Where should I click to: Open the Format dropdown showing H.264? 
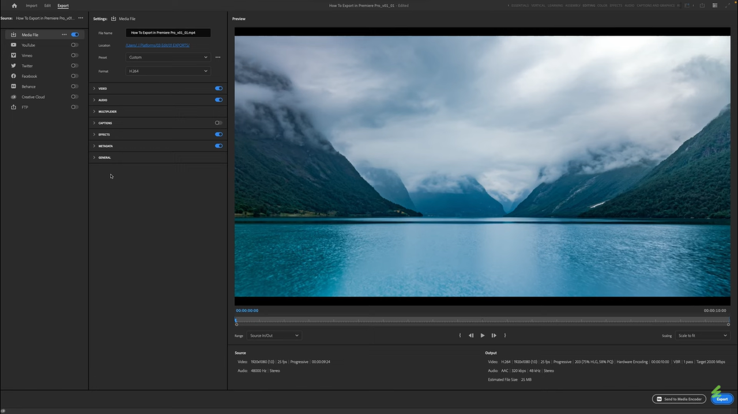[x=168, y=71]
